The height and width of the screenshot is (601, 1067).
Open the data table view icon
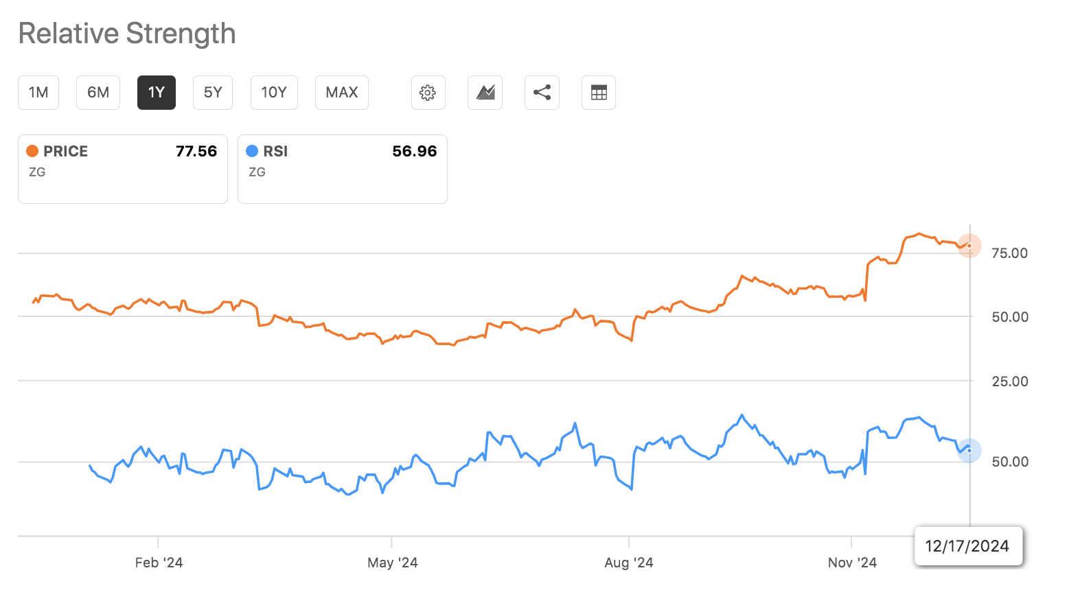598,92
